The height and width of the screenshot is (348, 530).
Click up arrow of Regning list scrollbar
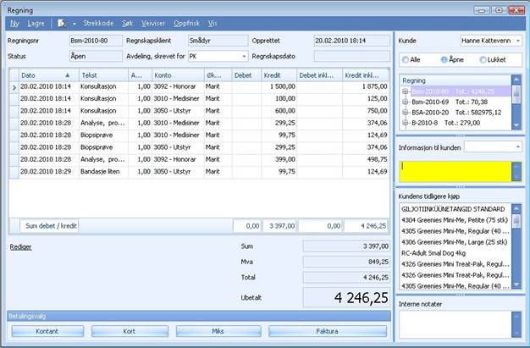pyautogui.click(x=516, y=80)
